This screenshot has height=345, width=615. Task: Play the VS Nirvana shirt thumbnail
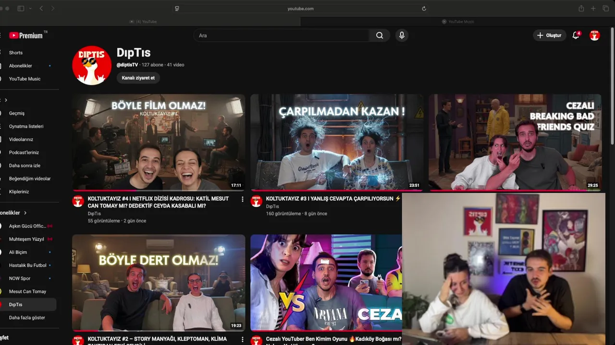(x=326, y=283)
